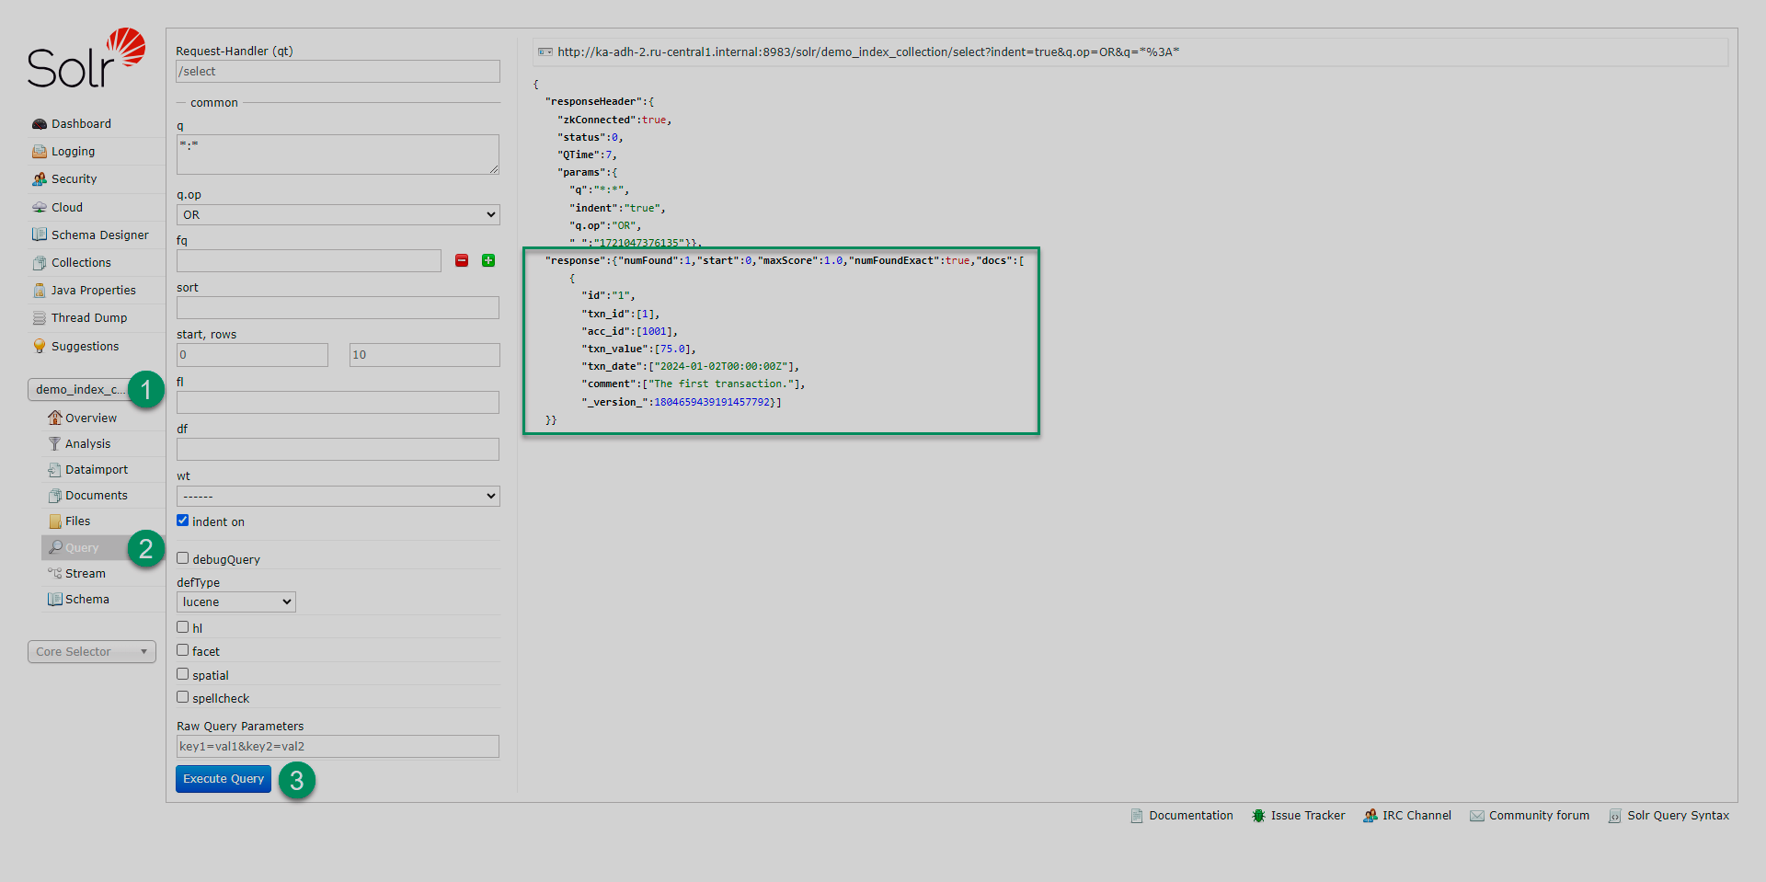Screen dimensions: 1766x882
Task: Enable the spatial checkbox
Action: pyautogui.click(x=183, y=674)
